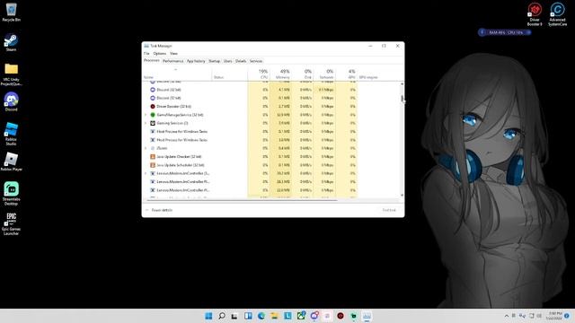
Task: Expand the Gaming Services group
Action: tap(146, 123)
